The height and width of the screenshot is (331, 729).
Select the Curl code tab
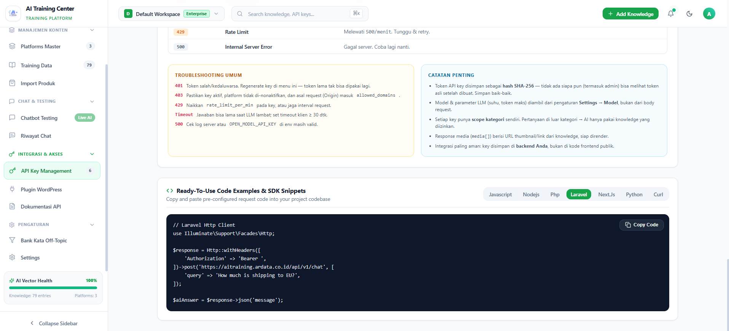tap(658, 194)
